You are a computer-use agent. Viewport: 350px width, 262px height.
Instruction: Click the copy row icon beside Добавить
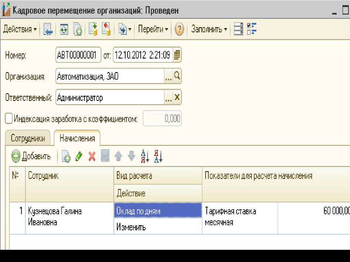pyautogui.click(x=66, y=156)
